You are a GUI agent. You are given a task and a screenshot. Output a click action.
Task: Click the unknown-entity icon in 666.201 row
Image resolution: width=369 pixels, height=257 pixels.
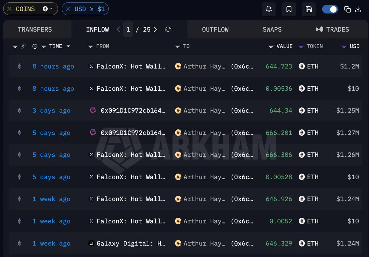pyautogui.click(x=92, y=133)
